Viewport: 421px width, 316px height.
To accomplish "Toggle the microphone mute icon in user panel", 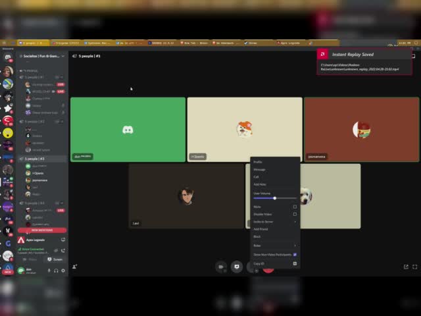I will pos(49,271).
